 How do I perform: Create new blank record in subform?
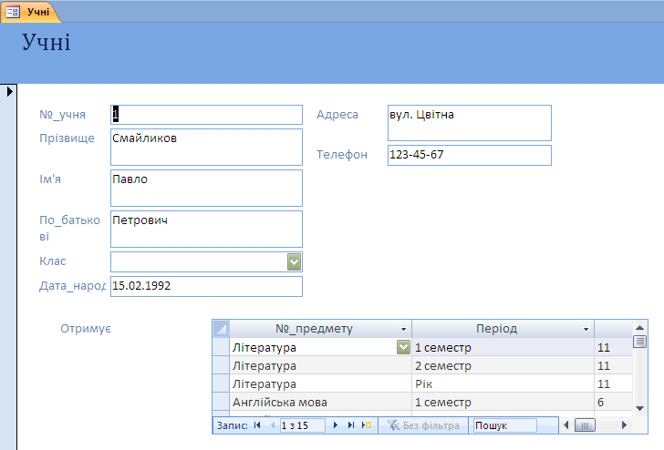pos(367,425)
